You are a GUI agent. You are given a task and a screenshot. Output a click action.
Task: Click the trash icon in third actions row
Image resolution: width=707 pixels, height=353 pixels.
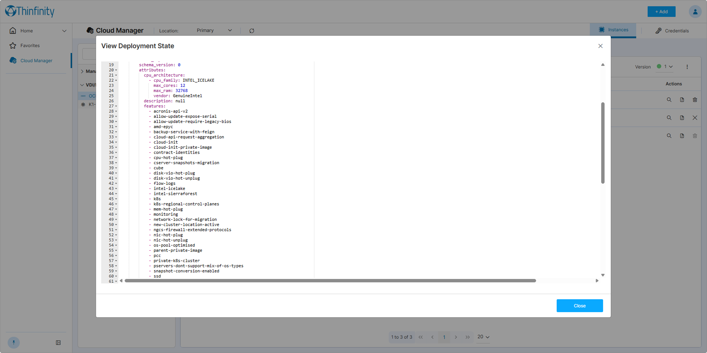(695, 136)
